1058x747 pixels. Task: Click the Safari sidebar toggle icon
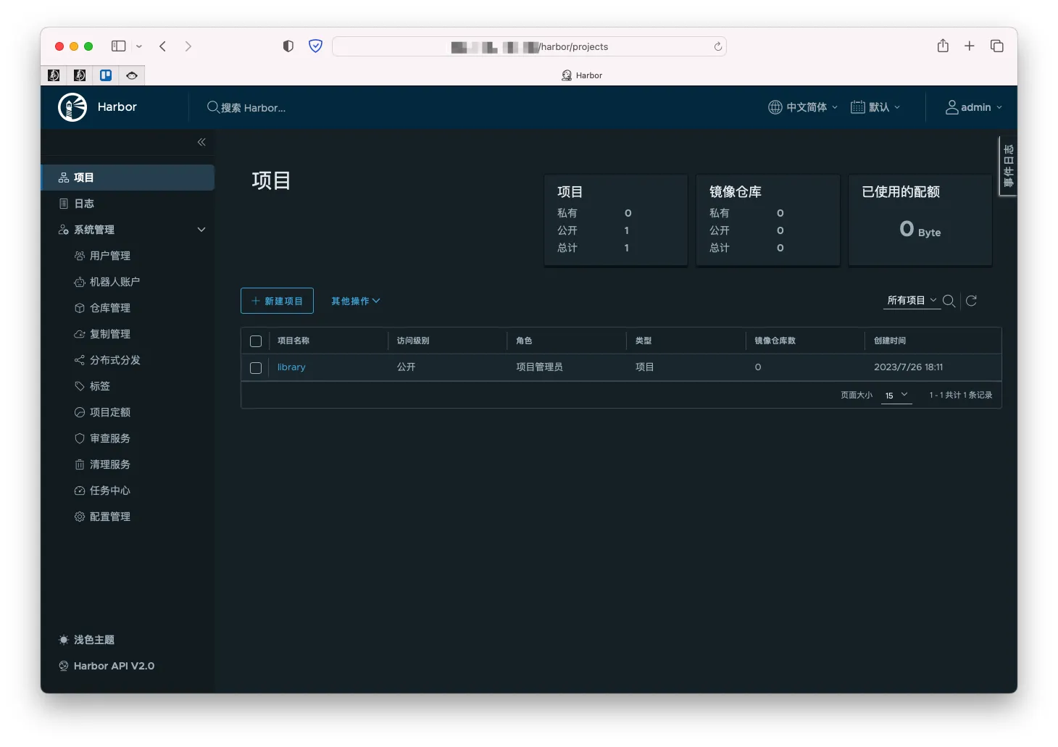[119, 46]
